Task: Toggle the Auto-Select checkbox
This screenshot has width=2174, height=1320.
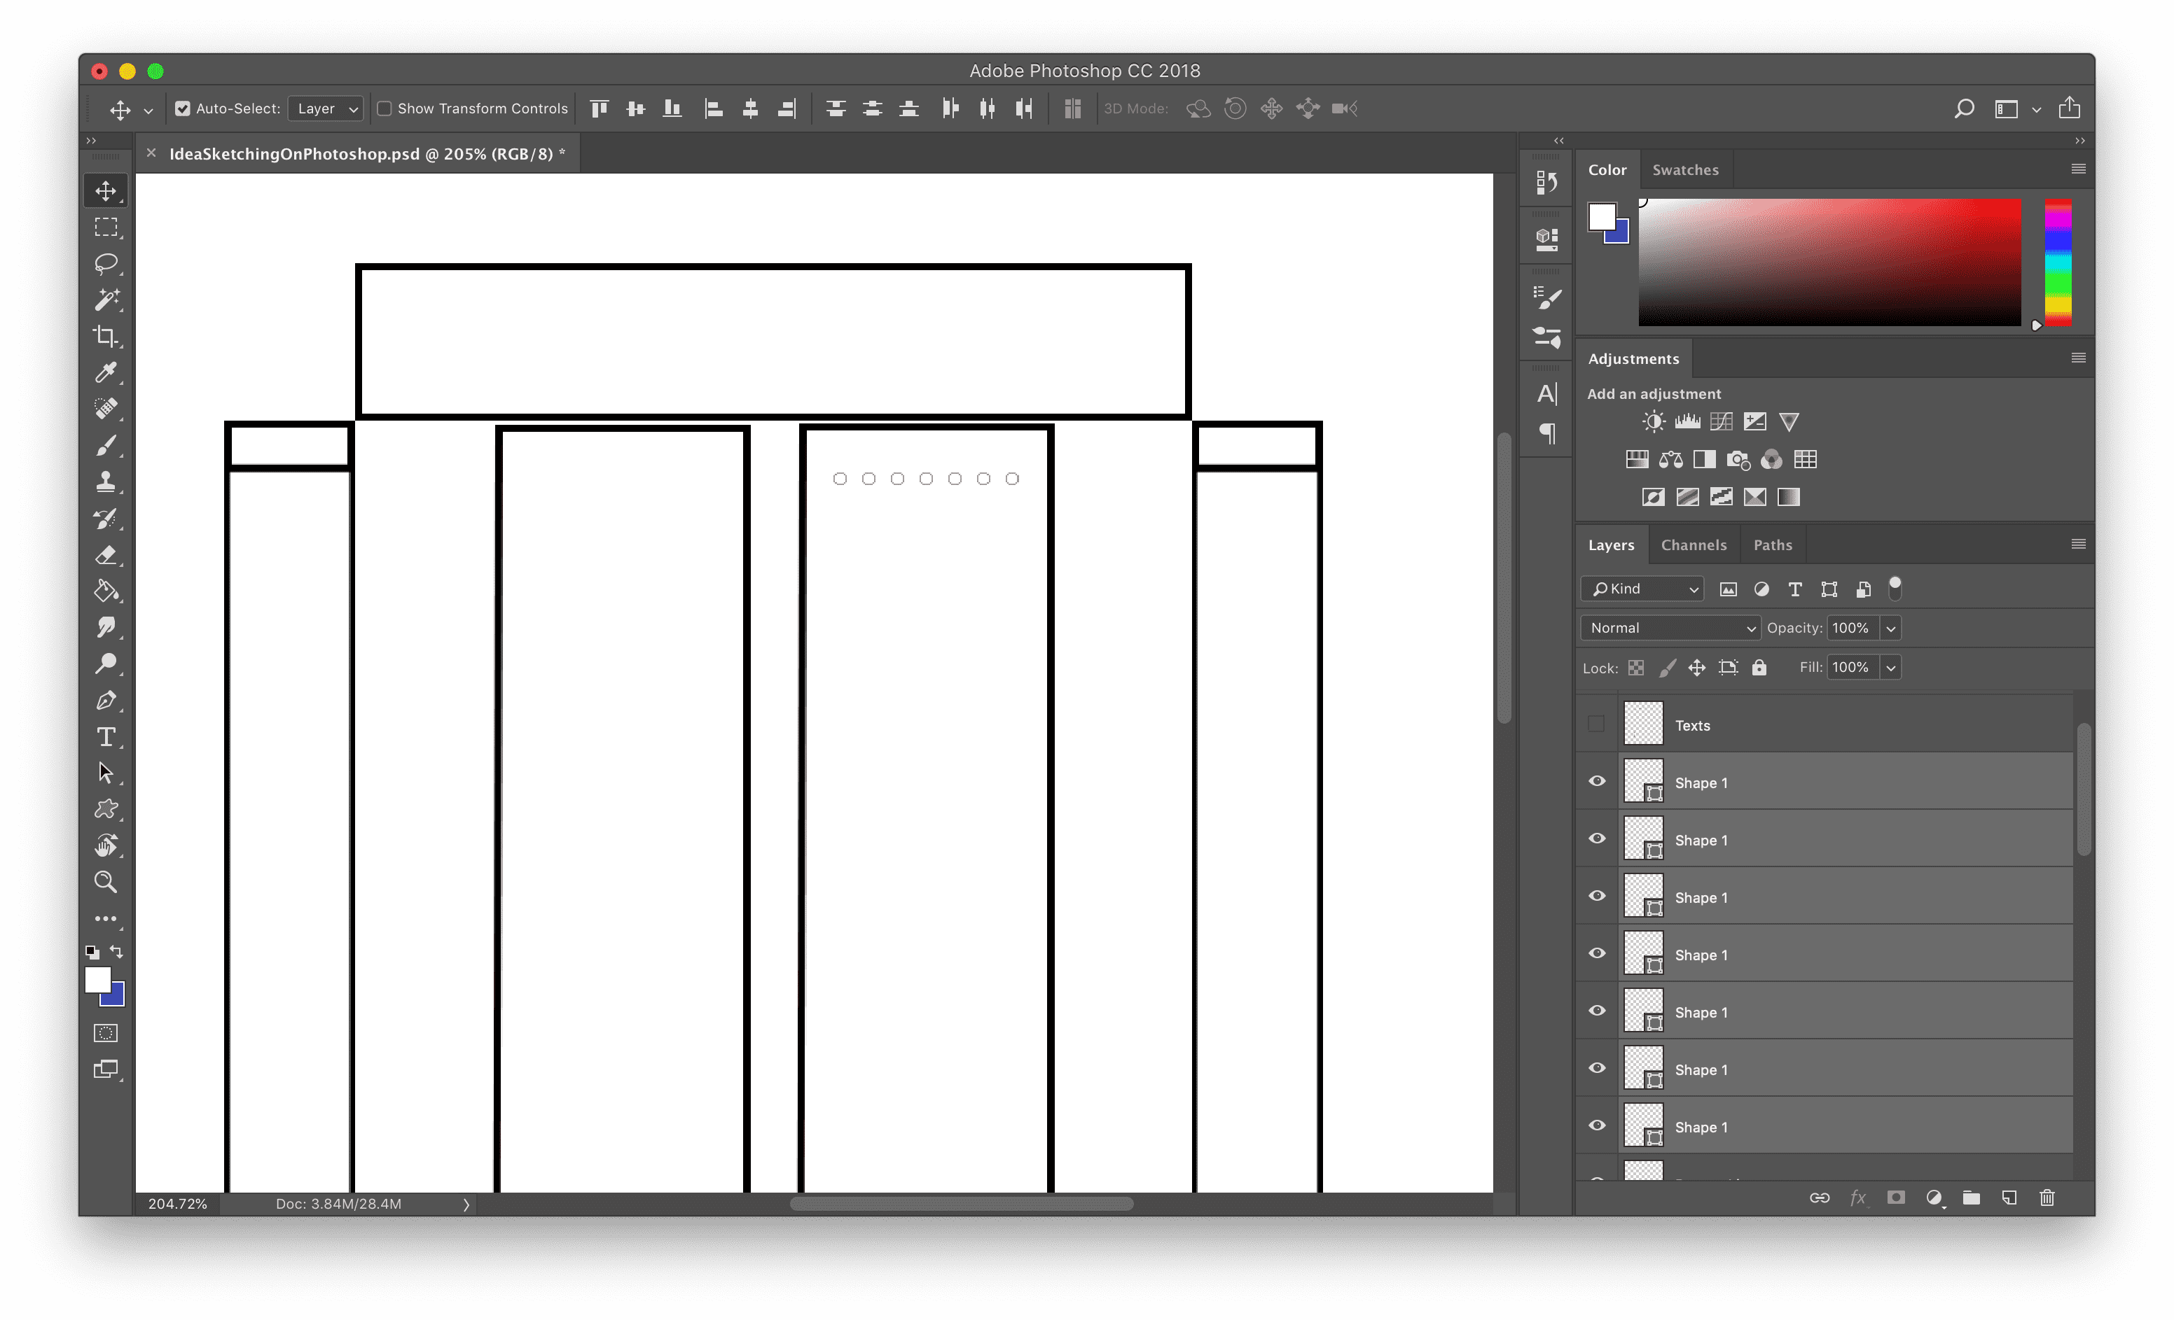Action: [183, 108]
